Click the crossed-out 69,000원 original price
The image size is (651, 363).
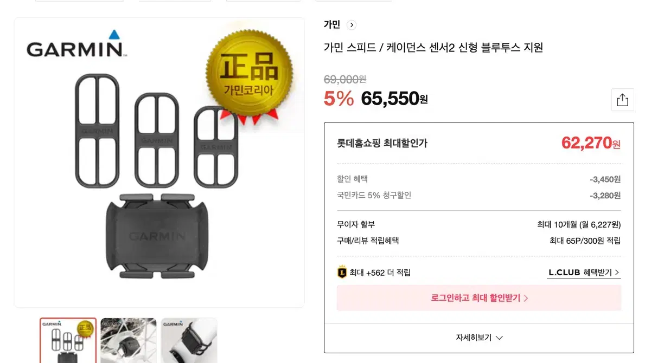(x=344, y=80)
